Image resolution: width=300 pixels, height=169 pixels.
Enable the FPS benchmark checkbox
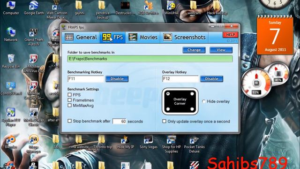70,95
